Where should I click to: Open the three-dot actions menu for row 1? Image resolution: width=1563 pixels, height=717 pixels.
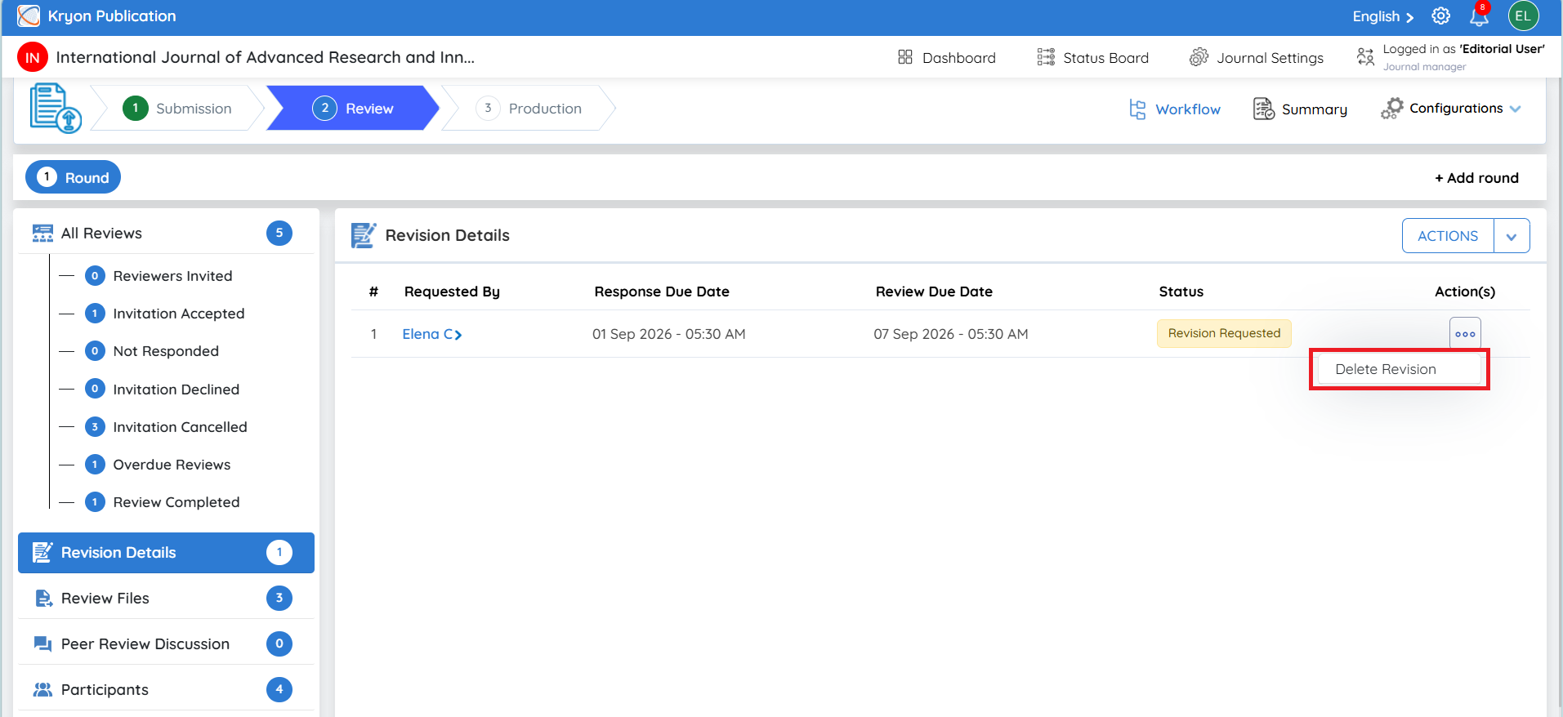pos(1465,334)
